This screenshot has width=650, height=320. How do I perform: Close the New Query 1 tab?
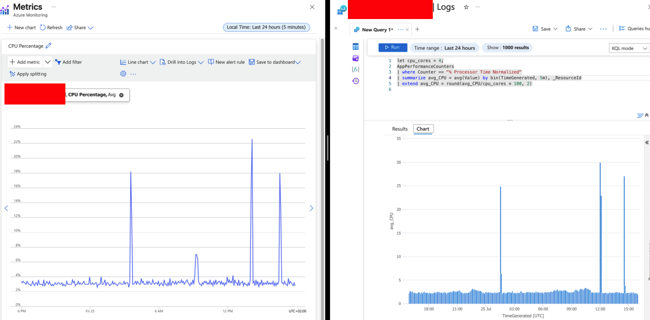click(x=408, y=30)
